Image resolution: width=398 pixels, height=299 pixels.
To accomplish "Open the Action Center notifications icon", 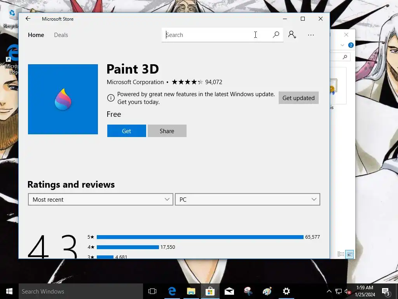I will (386, 291).
